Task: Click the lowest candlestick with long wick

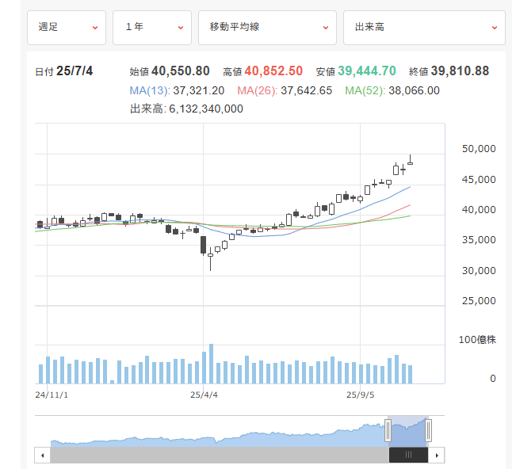Action: pos(211,255)
